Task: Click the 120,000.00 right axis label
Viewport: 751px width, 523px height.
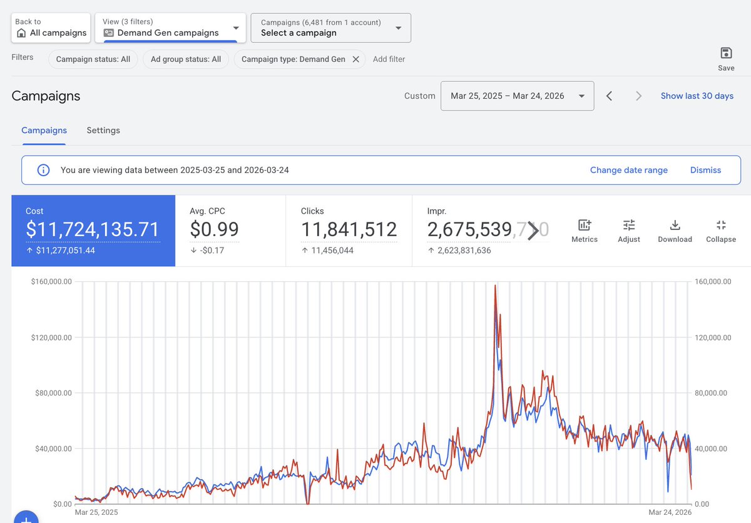Action: 712,337
